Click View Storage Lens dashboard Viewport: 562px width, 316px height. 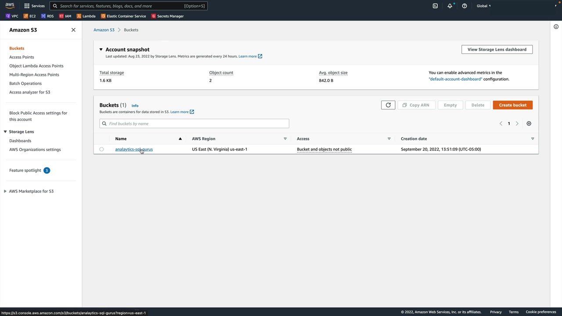(x=497, y=50)
